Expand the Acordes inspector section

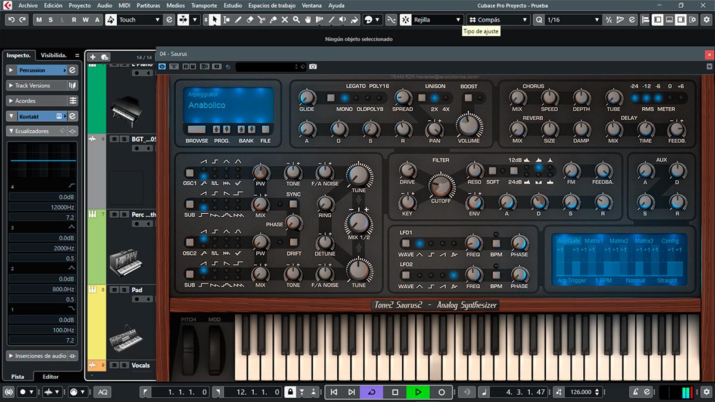coord(11,101)
